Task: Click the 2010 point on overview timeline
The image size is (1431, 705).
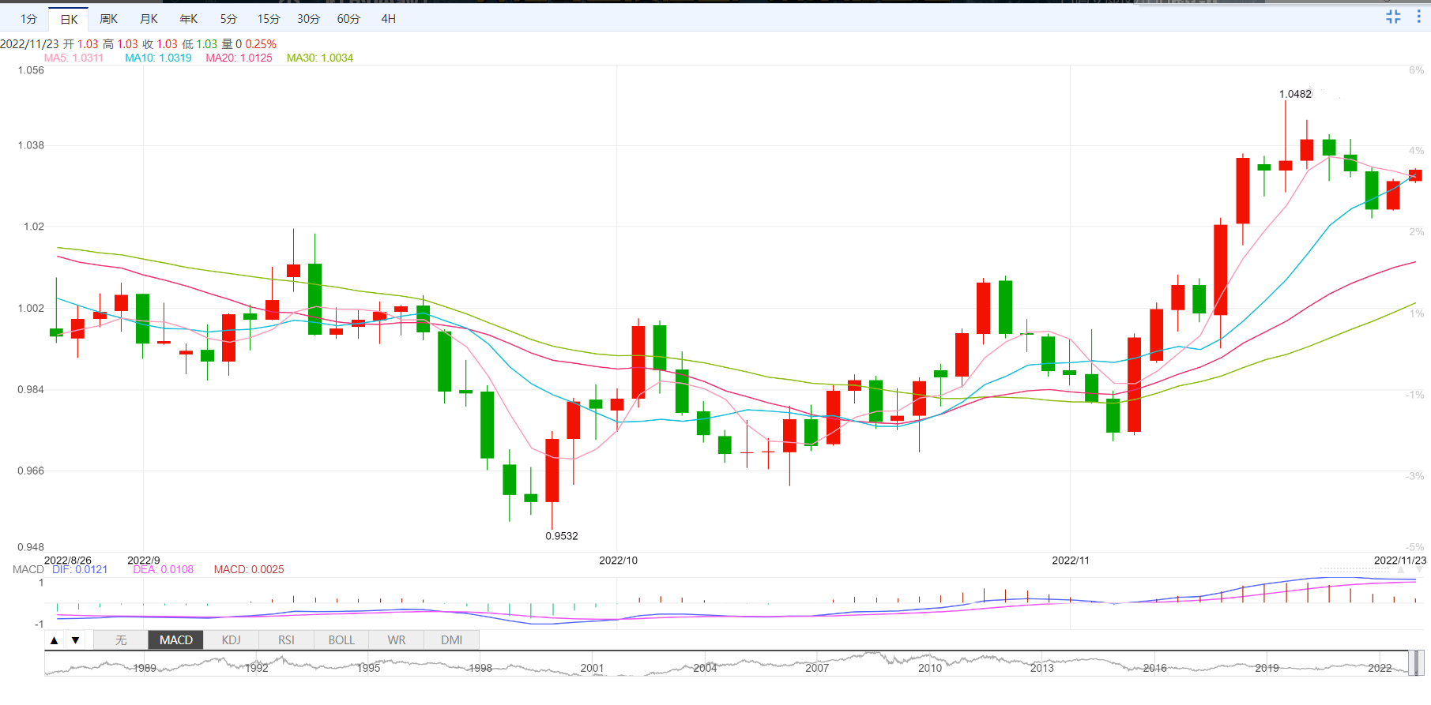Action: coord(929,667)
